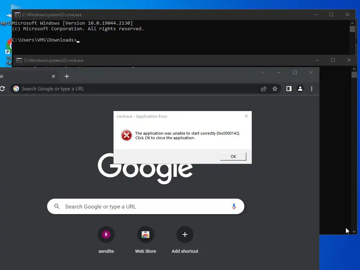Screen dimensions: 360x270
Task: Click second cmd.exe window title icon
Action: [19, 60]
